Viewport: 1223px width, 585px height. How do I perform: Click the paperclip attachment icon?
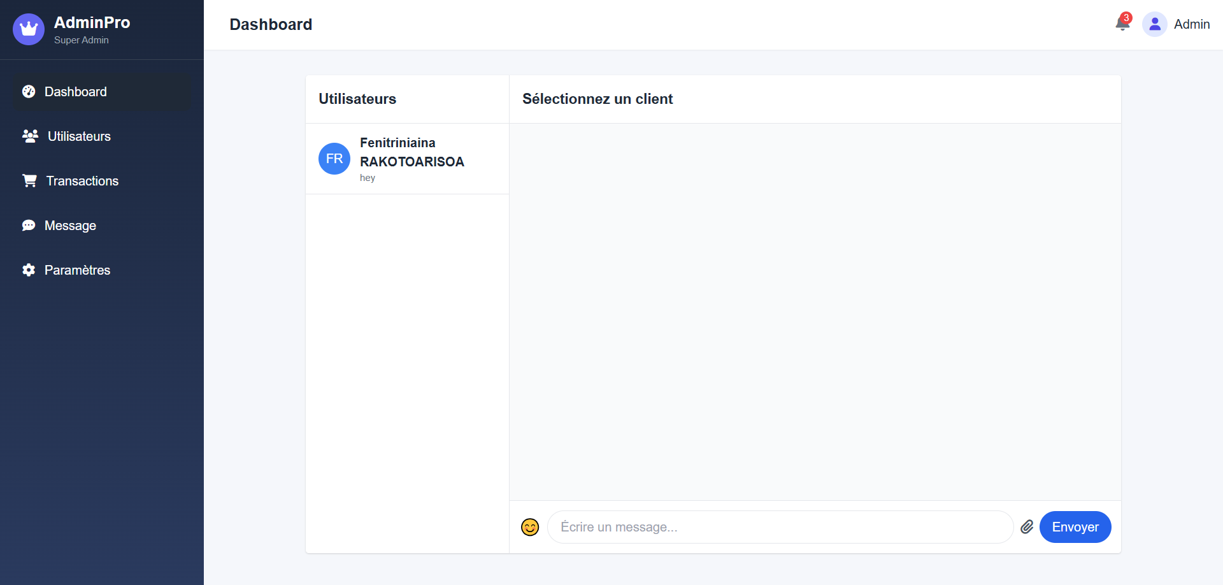pos(1027,527)
